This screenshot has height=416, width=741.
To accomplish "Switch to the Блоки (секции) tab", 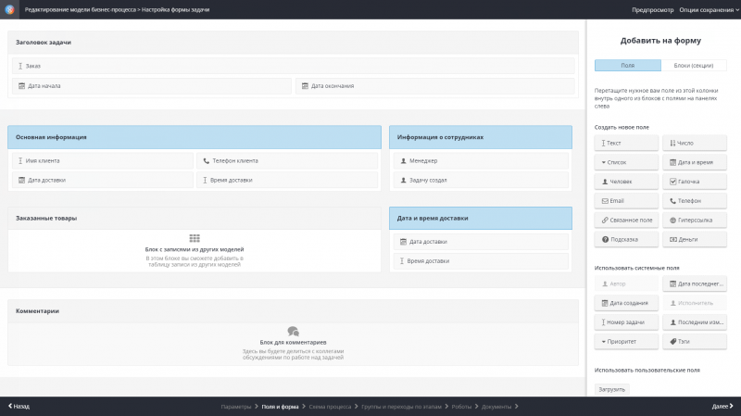I will (x=694, y=66).
